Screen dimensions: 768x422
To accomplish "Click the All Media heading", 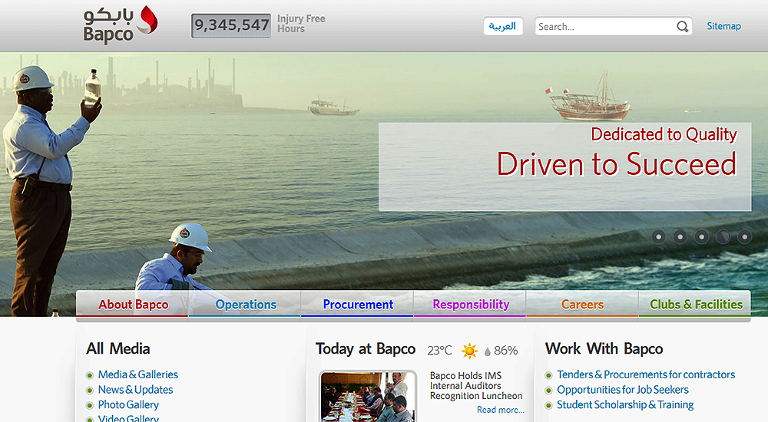I will [x=118, y=348].
